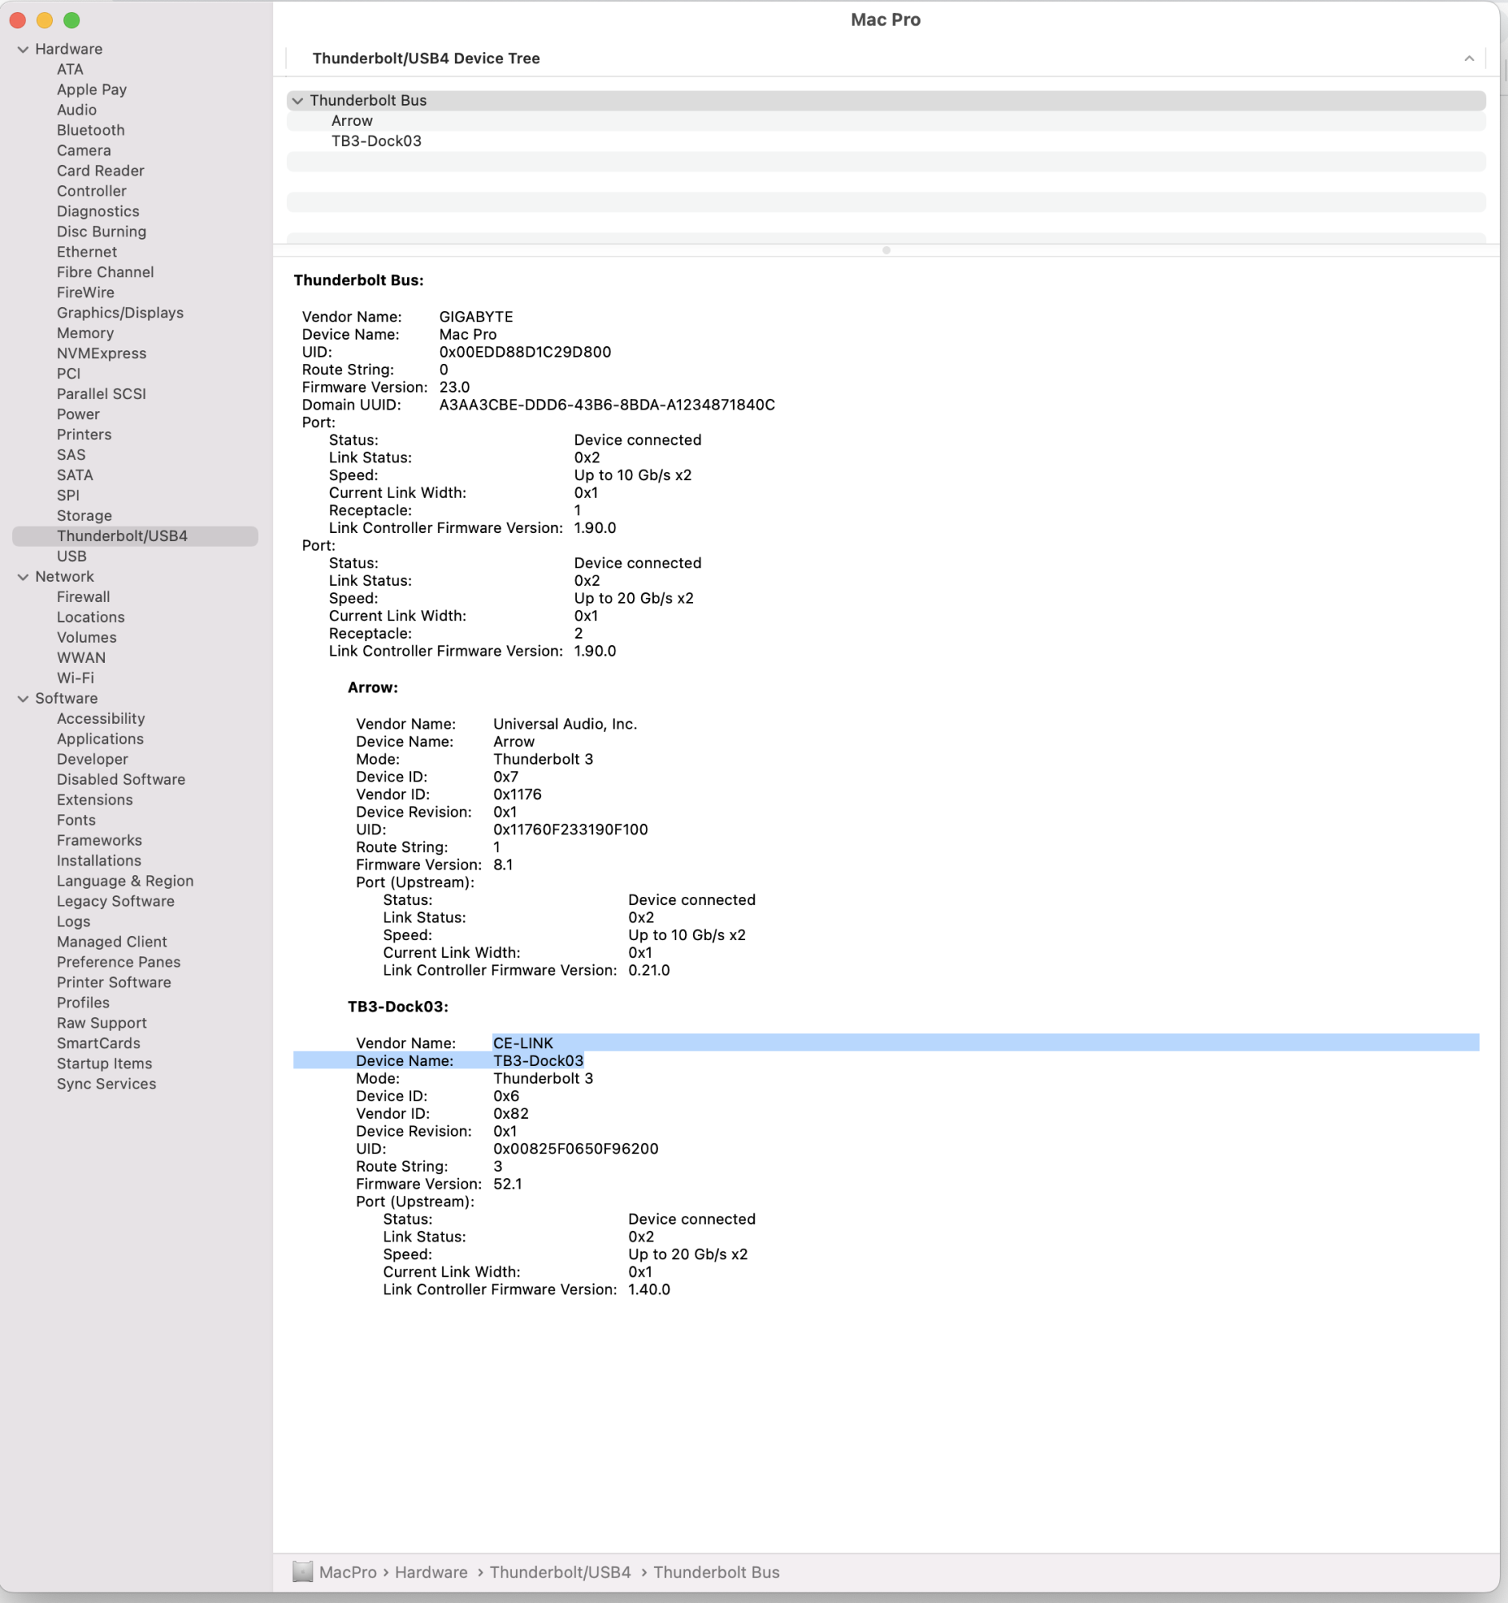Select Bluetooth in the sidebar
Screen dimensions: 1508x1603
pyautogui.click(x=91, y=130)
